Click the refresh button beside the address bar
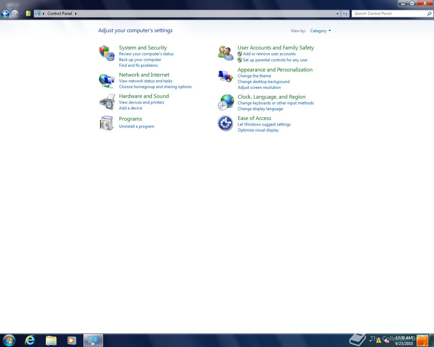Image resolution: width=434 pixels, height=347 pixels. point(345,14)
